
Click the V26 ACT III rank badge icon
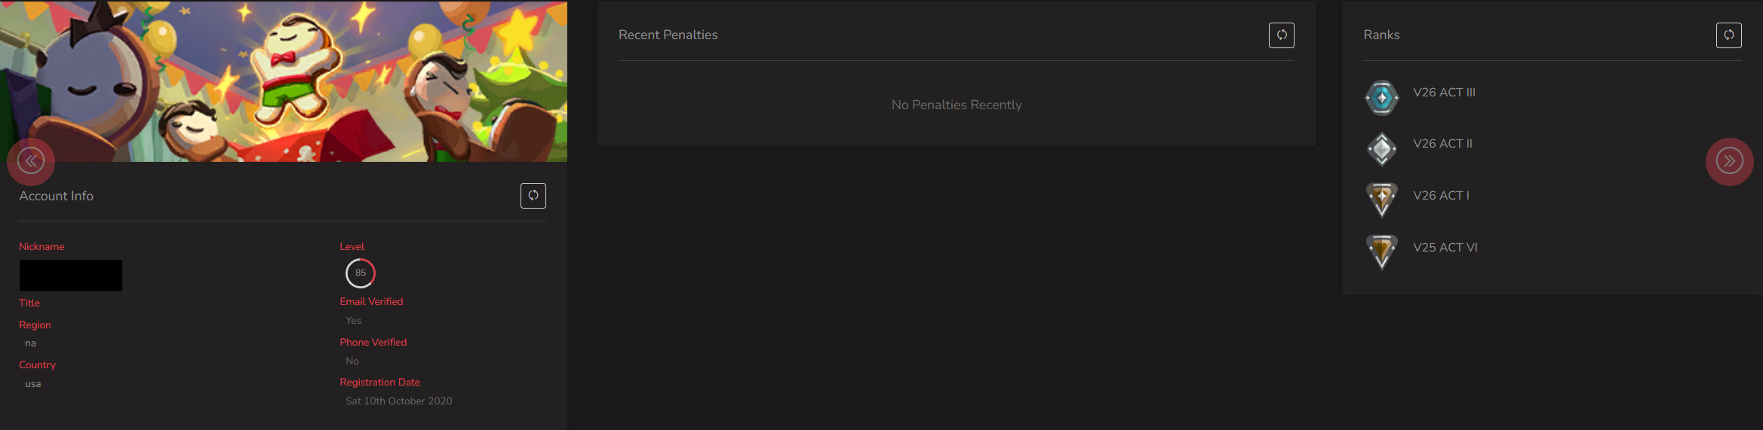pos(1382,97)
